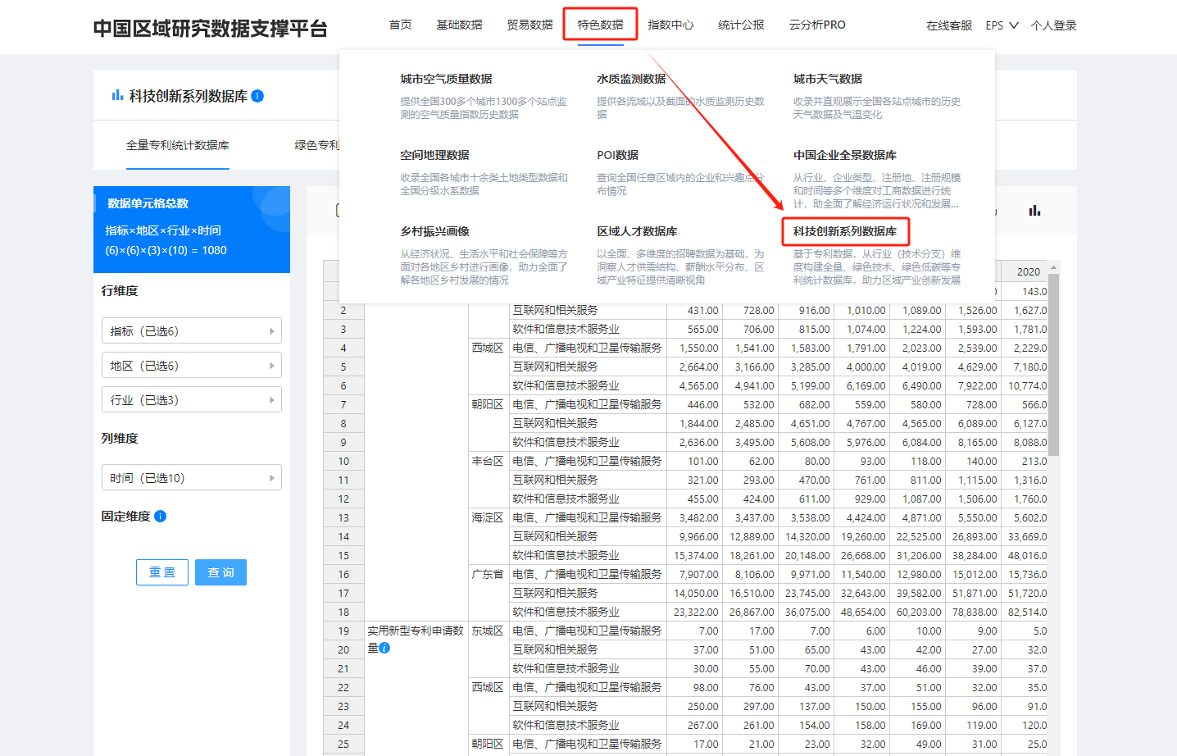Screen dimensions: 1177x756
Task: Click the 数据单元格总数 panel heading
Action: click(x=148, y=203)
